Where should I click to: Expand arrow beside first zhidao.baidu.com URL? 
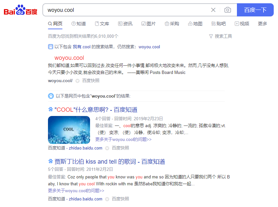(x=107, y=148)
